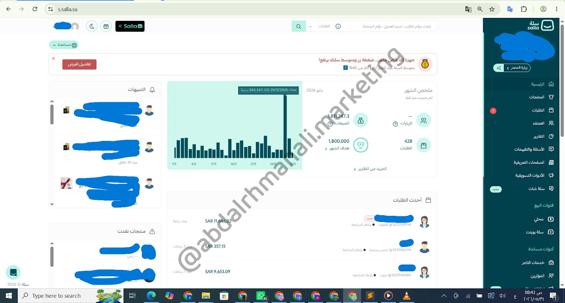565x303 pixels.
Task: Click the Salla logo in the sidebar
Action: [541, 25]
